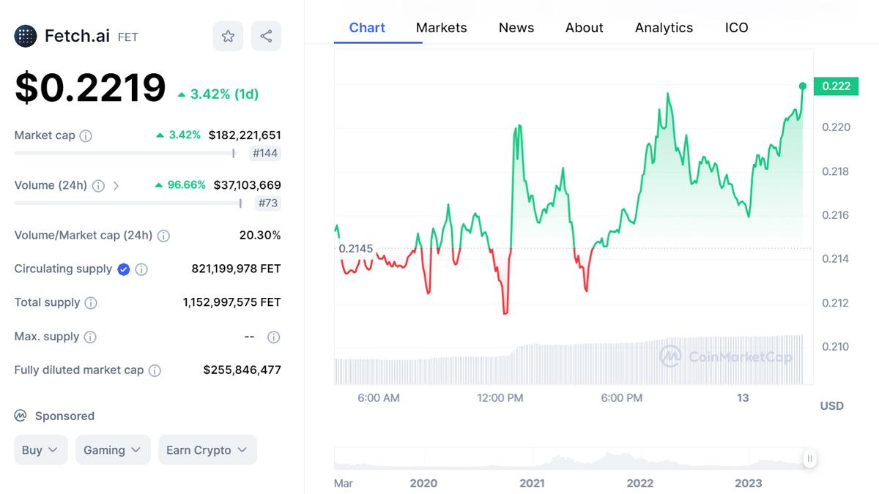
Task: Switch to the Chart tab
Action: click(367, 28)
